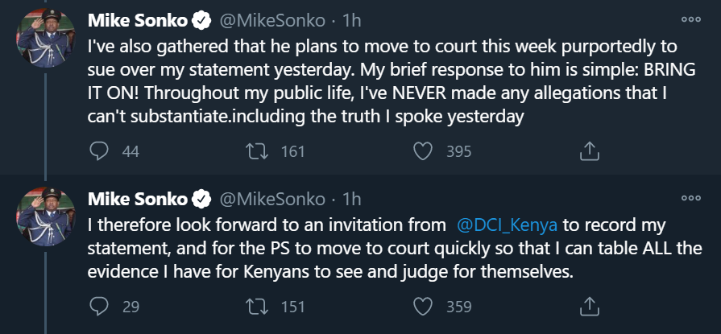Click the verified badge on first tweet
The width and height of the screenshot is (721, 334).
(201, 19)
